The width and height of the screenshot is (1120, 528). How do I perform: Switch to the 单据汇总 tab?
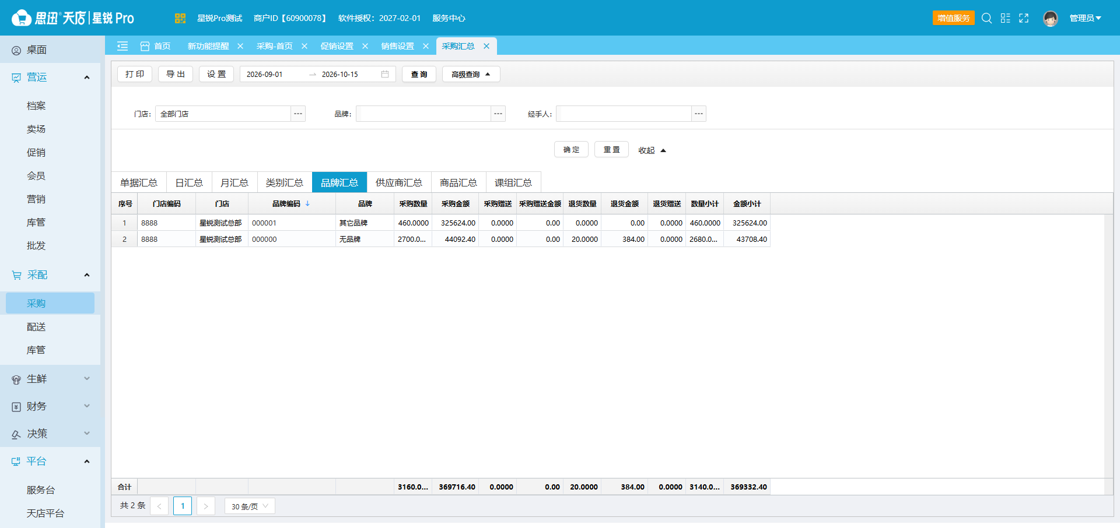[x=139, y=182]
